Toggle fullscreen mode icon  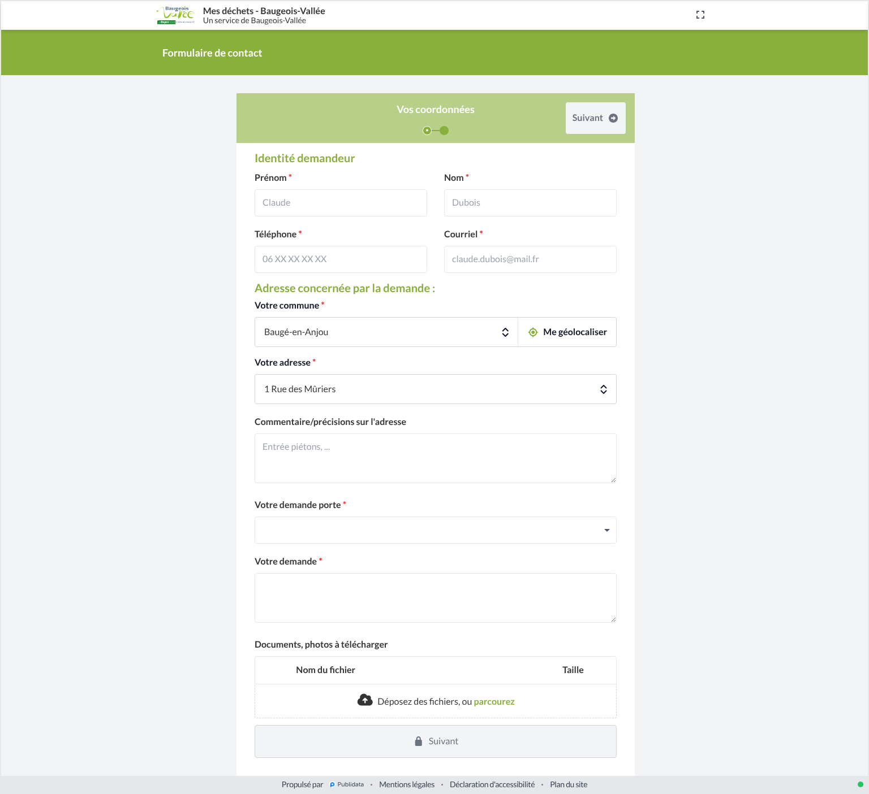[x=700, y=15]
